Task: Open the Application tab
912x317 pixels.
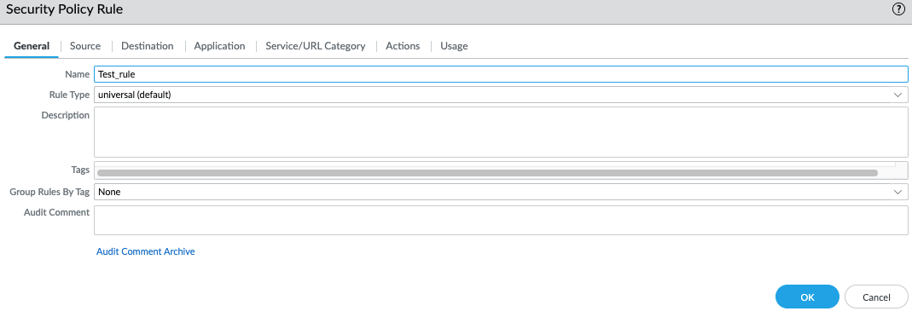Action: click(x=219, y=46)
